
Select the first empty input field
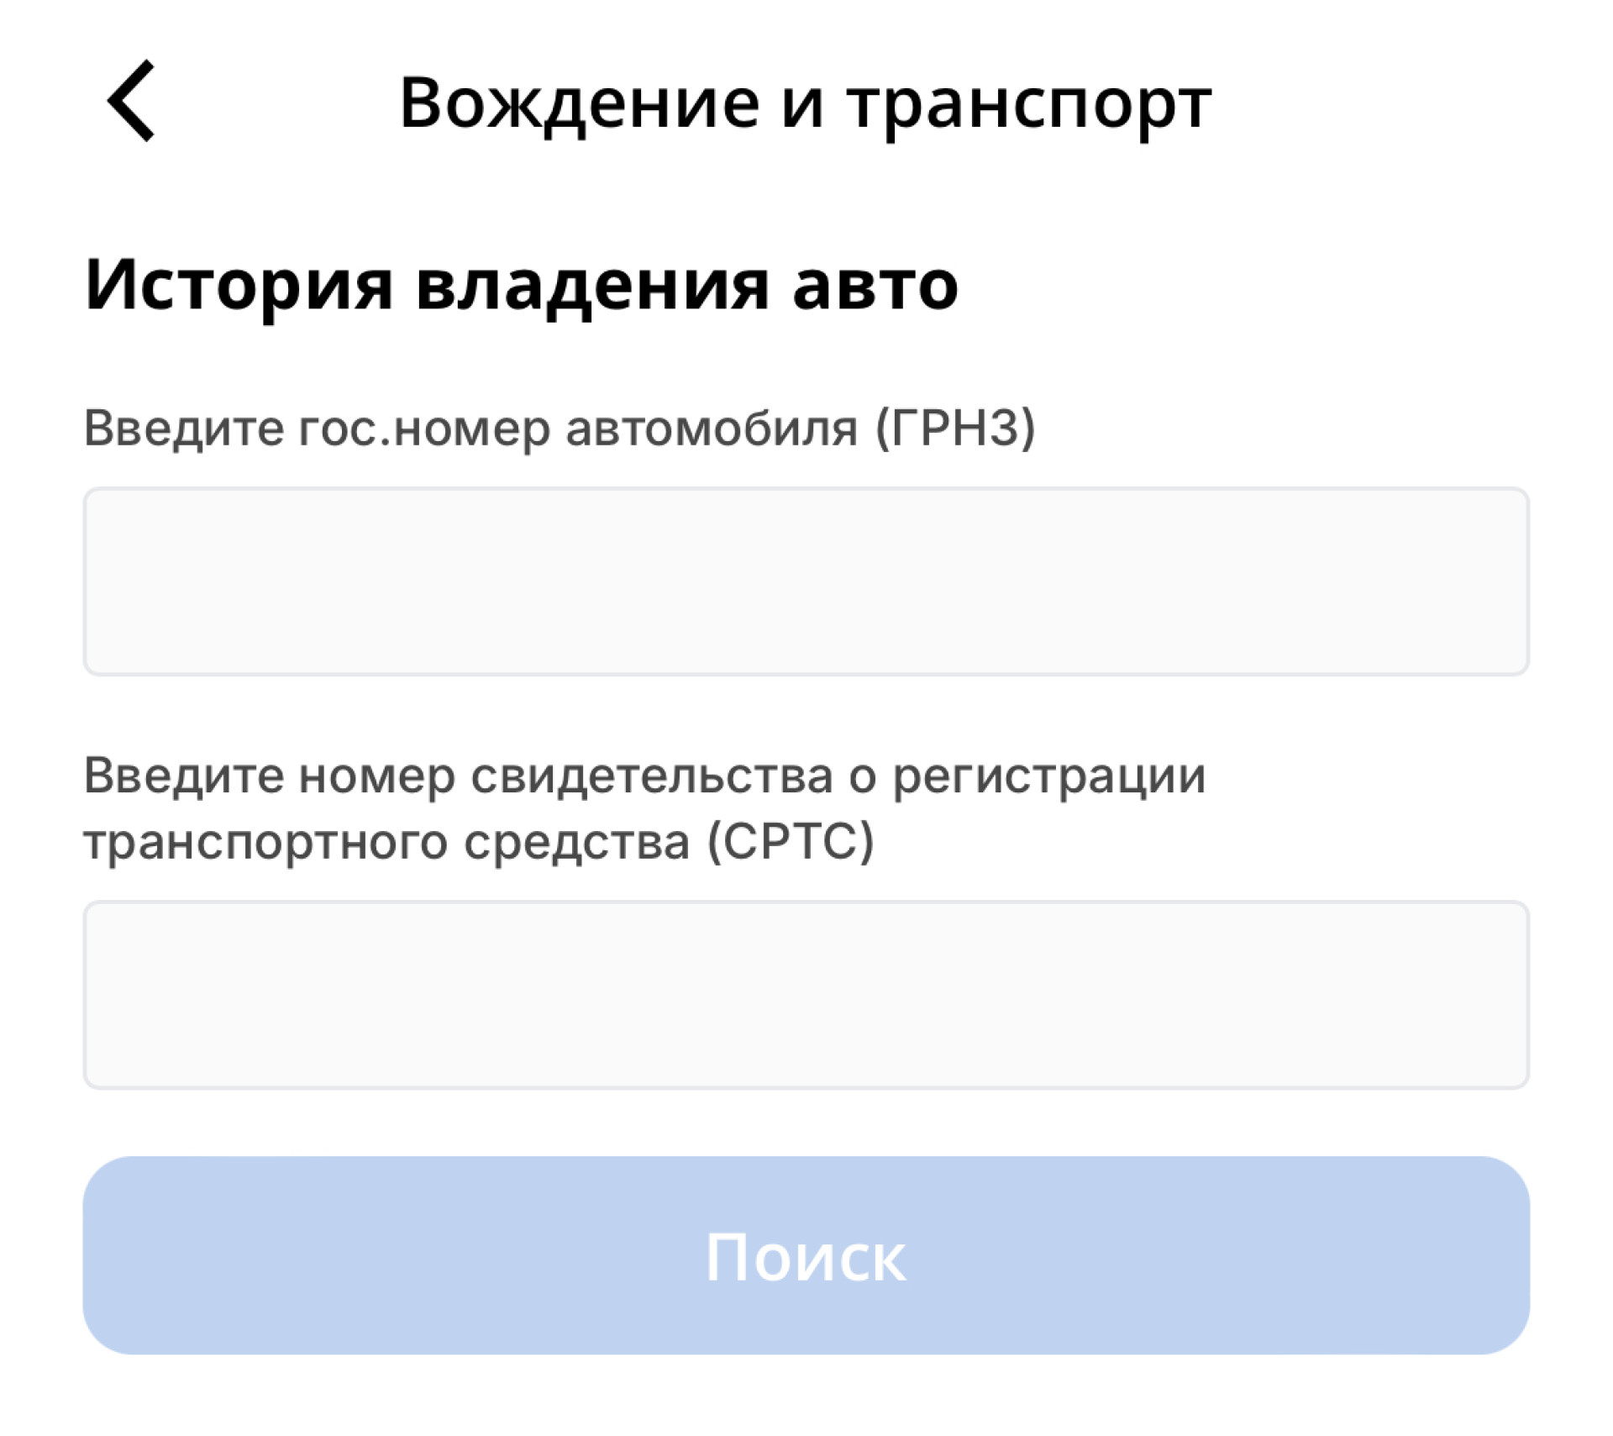click(x=805, y=581)
